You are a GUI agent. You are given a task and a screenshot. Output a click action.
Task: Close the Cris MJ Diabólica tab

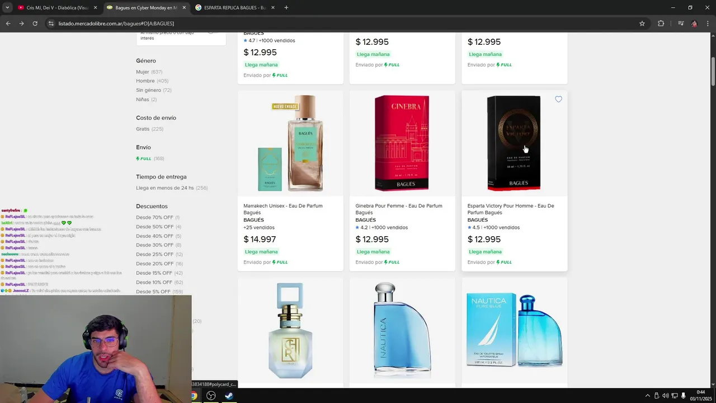pos(95,8)
